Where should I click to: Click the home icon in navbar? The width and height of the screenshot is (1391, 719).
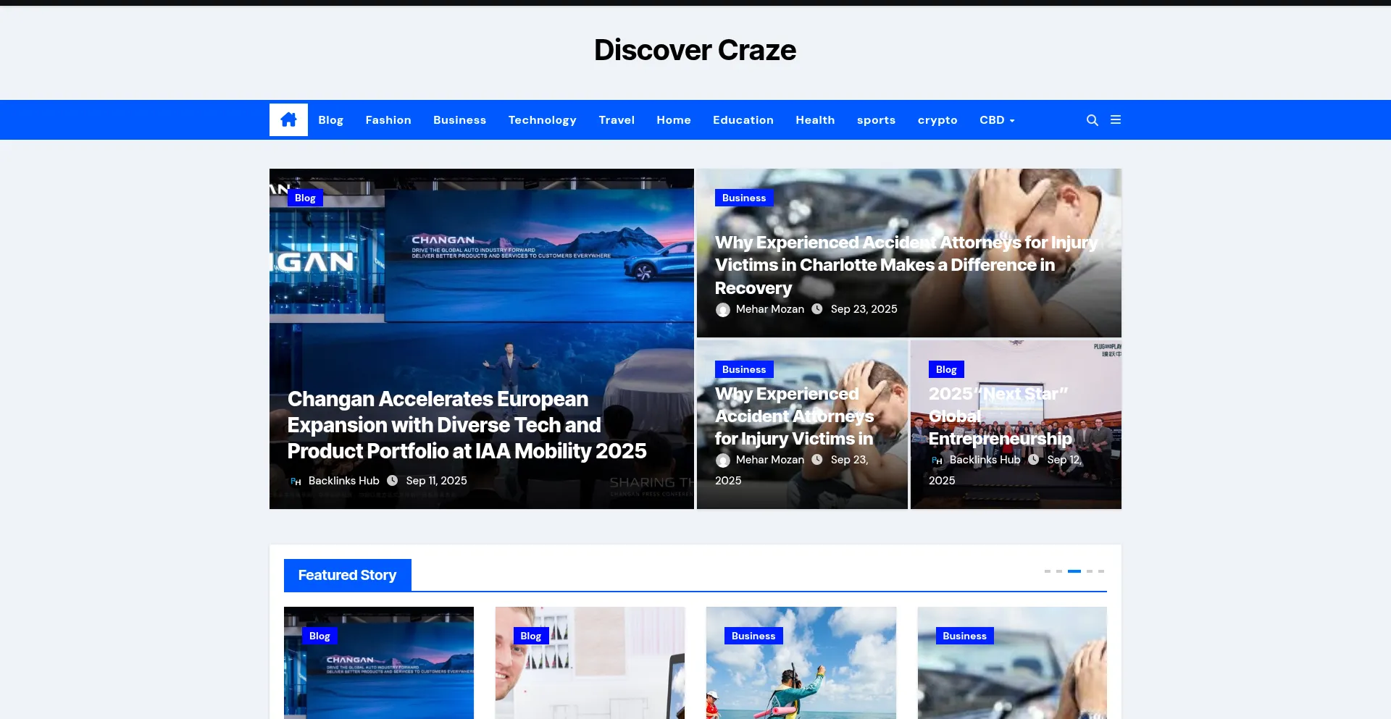tap(288, 119)
